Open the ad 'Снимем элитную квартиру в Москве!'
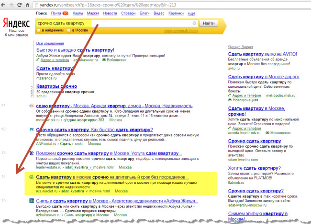 pos(257,216)
